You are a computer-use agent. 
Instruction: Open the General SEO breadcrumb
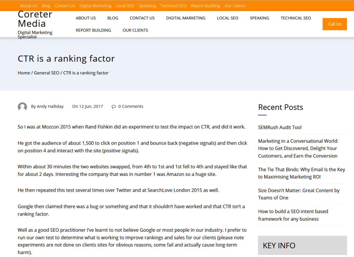click(46, 73)
